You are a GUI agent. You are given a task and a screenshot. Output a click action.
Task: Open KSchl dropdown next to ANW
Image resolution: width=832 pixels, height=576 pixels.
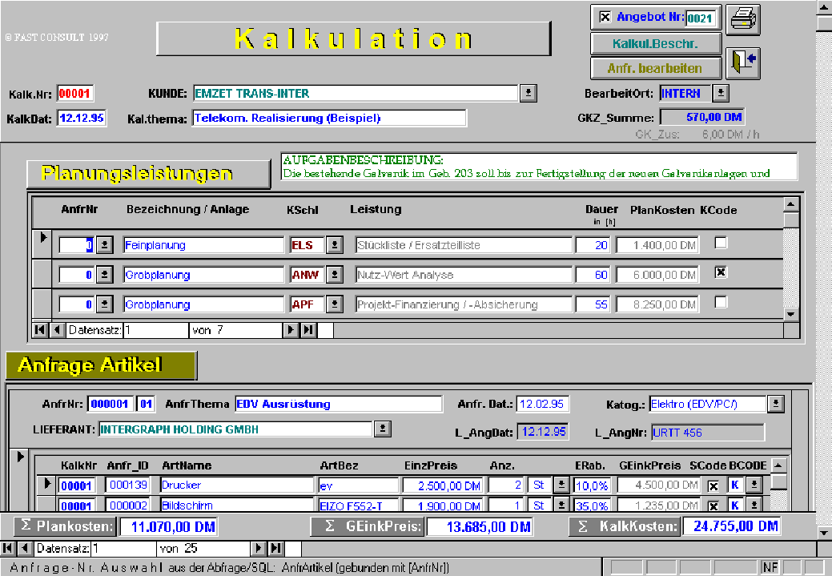click(x=334, y=275)
